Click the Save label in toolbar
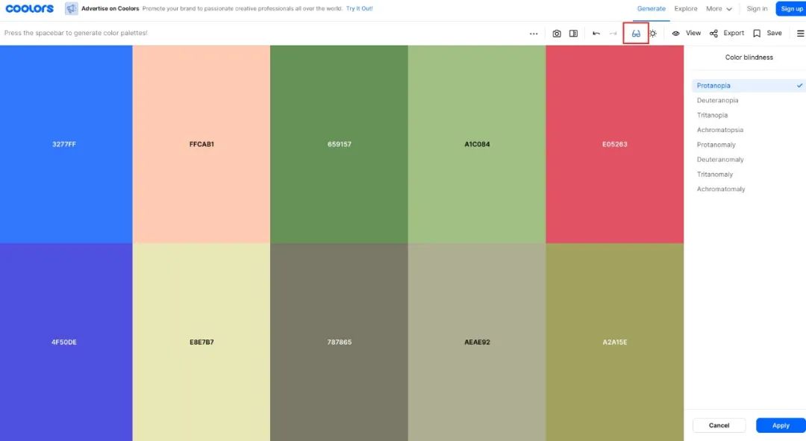The image size is (806, 441). 774,33
